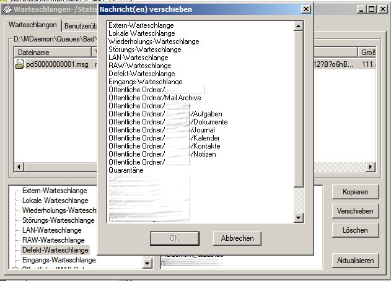Image resolution: width=391 pixels, height=281 pixels.
Task: Click down arrow of dialog list scrollbar
Action: [299, 218]
